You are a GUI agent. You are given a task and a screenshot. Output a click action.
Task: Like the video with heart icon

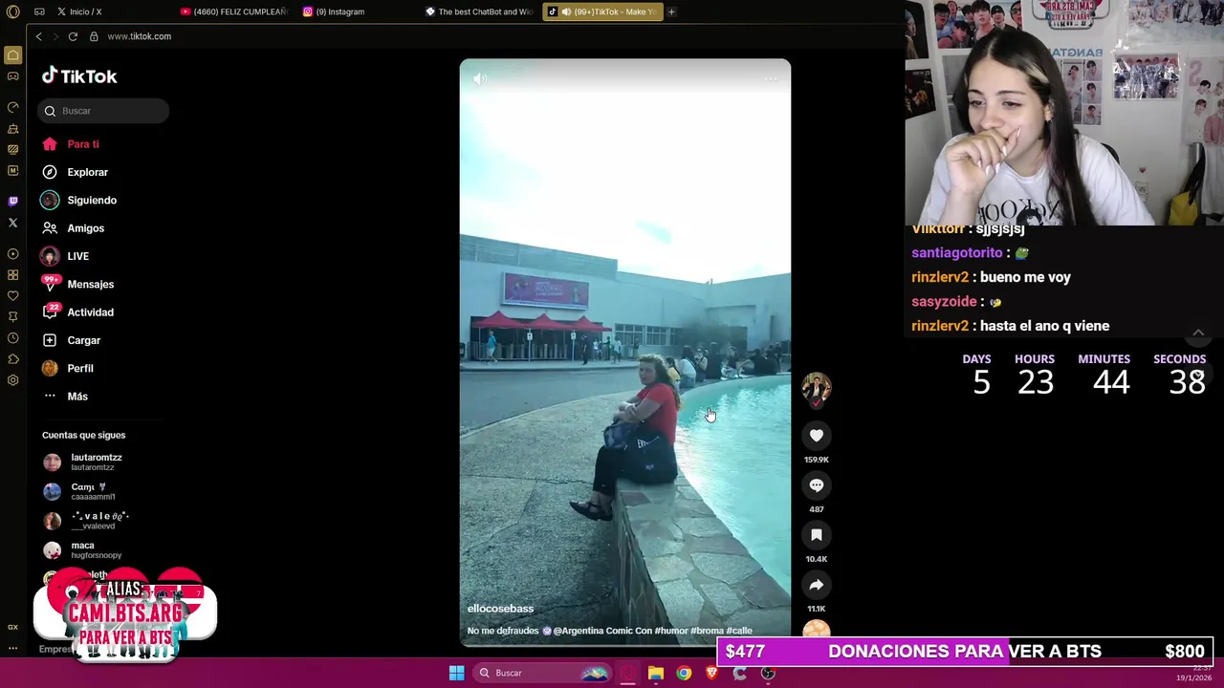point(817,436)
